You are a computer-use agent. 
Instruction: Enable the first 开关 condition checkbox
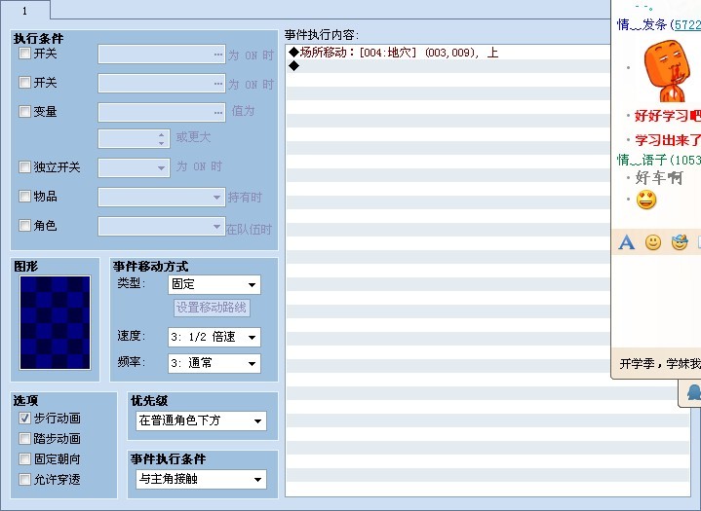click(x=24, y=54)
